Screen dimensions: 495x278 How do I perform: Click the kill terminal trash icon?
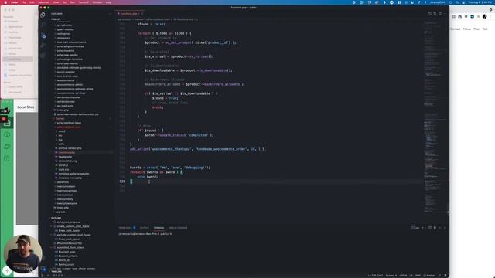pos(435,228)
